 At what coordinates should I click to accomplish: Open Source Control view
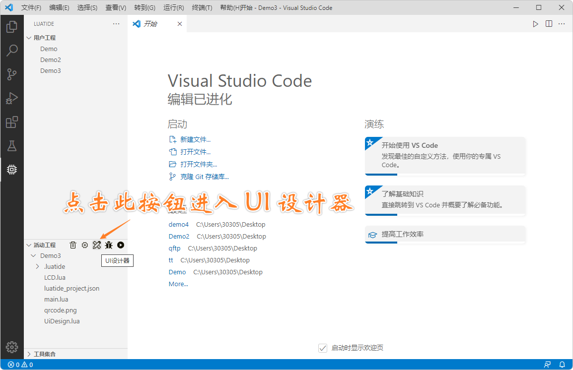coord(12,74)
